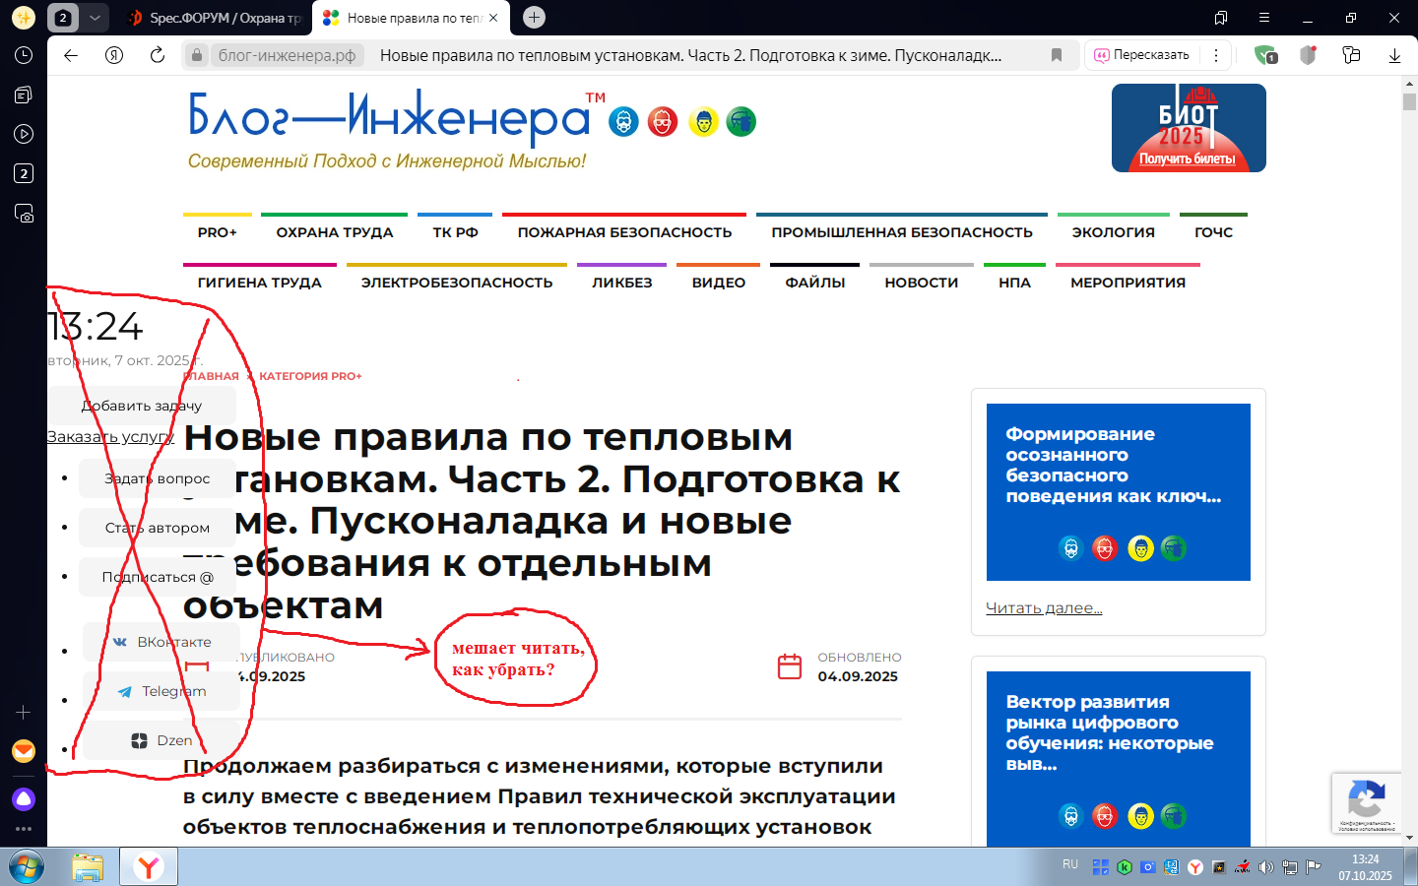
Task: Click the page reload icon
Action: coord(158,55)
